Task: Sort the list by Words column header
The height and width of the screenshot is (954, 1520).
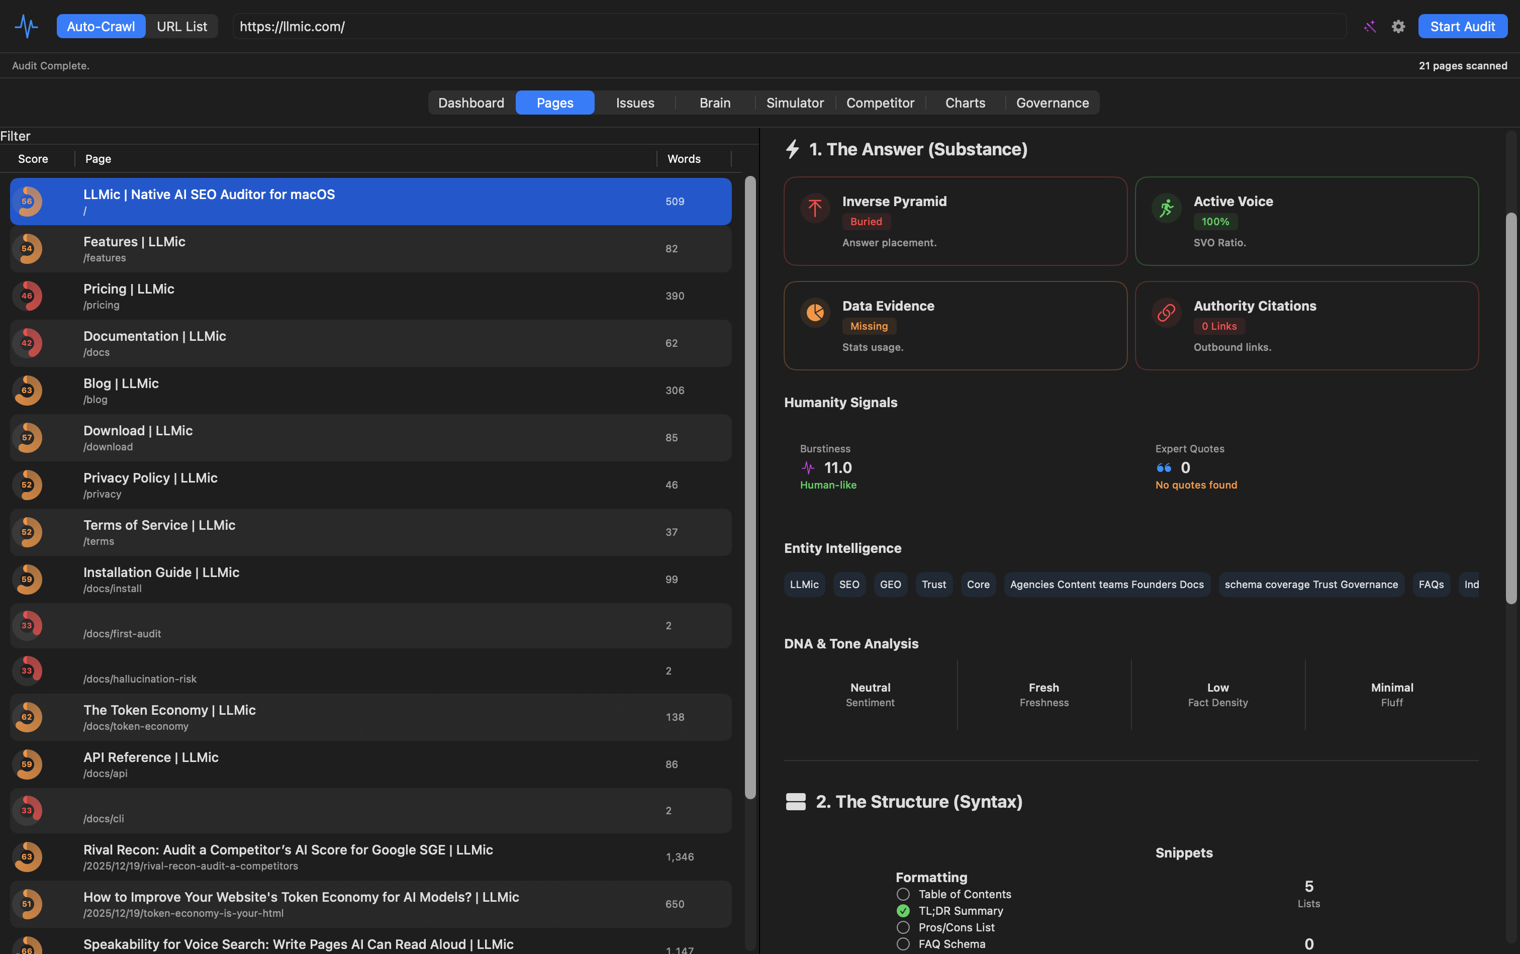Action: pyautogui.click(x=684, y=159)
